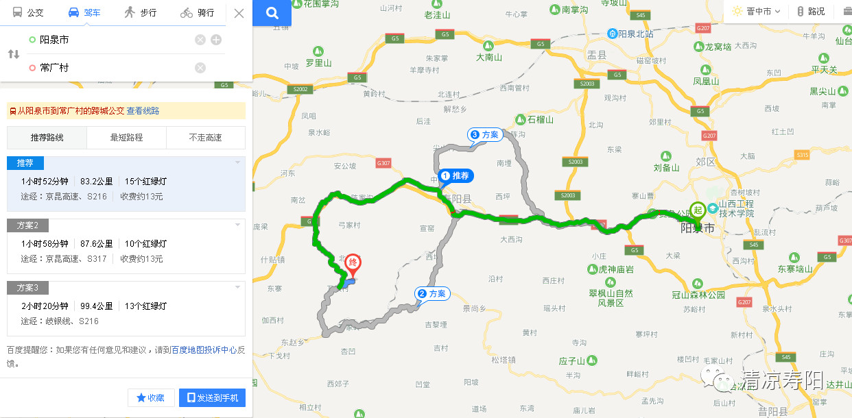
Task: Select 骑行 cycling mode
Action: click(x=197, y=12)
